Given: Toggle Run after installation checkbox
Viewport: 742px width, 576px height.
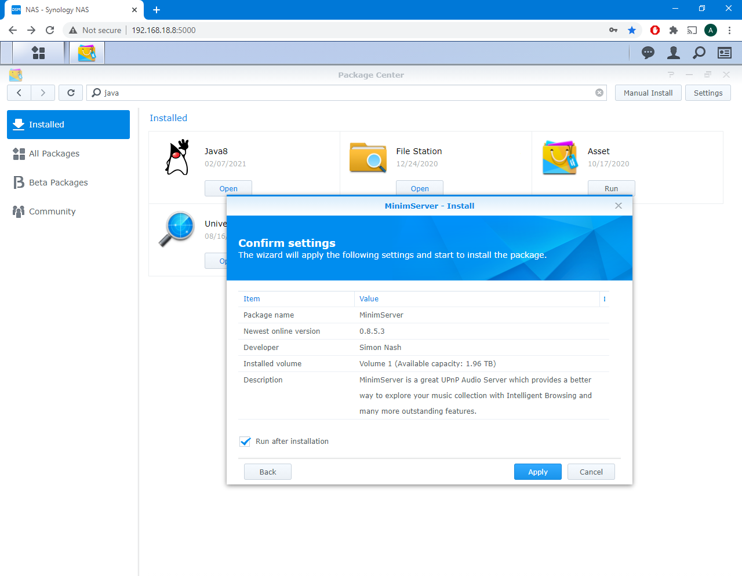Looking at the screenshot, I should tap(245, 442).
